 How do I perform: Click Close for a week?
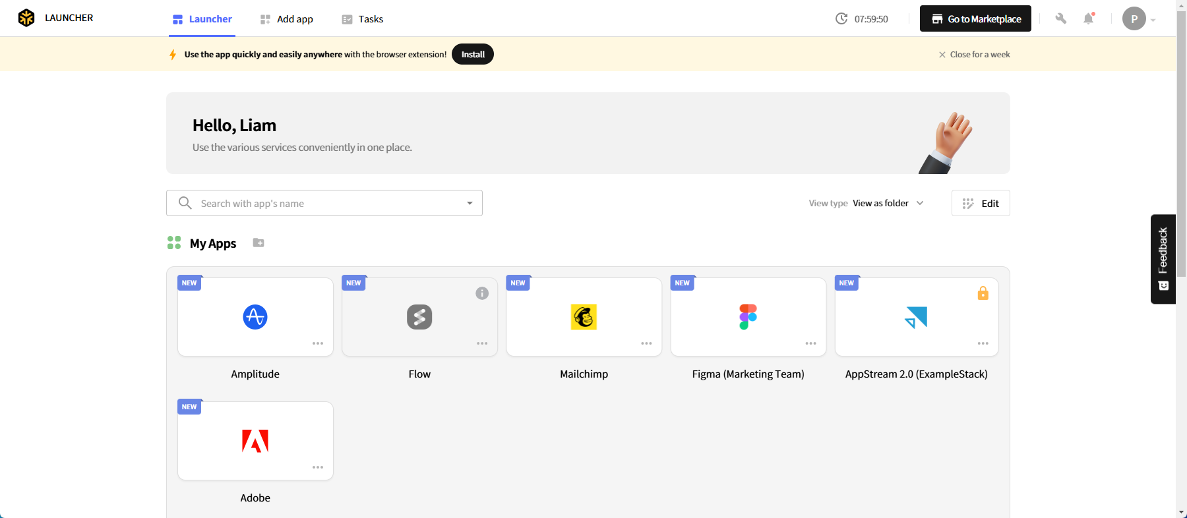[x=975, y=55]
